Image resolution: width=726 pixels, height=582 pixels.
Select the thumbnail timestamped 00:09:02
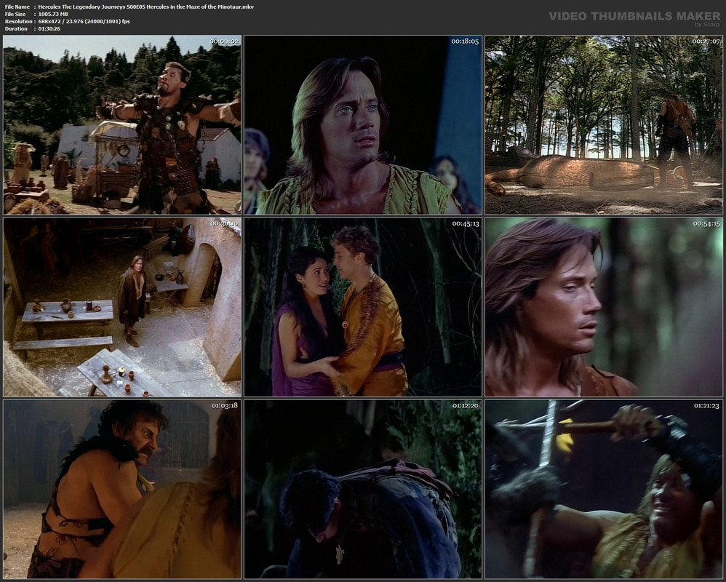pyautogui.click(x=122, y=125)
